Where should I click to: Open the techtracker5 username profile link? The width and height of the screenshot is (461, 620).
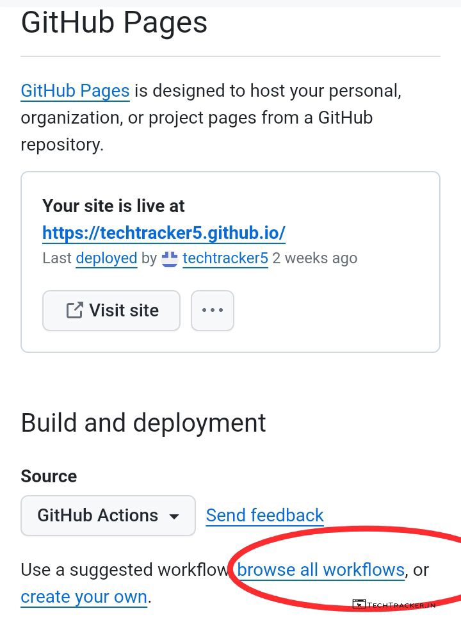tap(225, 259)
